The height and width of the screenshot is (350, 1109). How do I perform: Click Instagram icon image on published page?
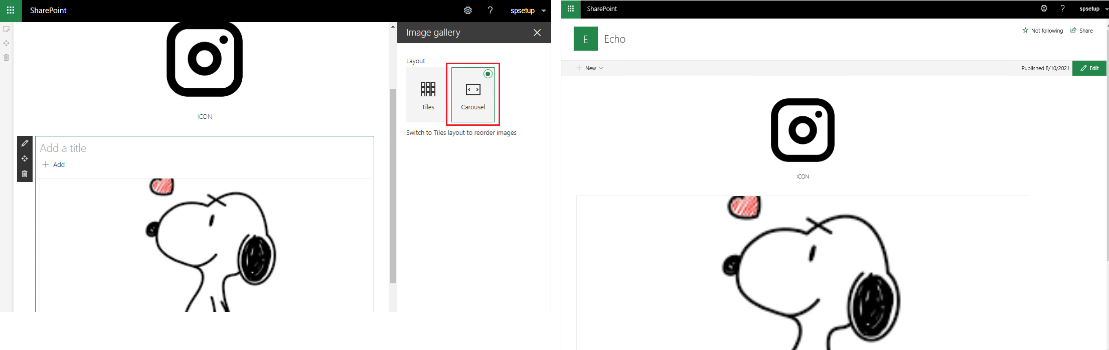(x=803, y=130)
